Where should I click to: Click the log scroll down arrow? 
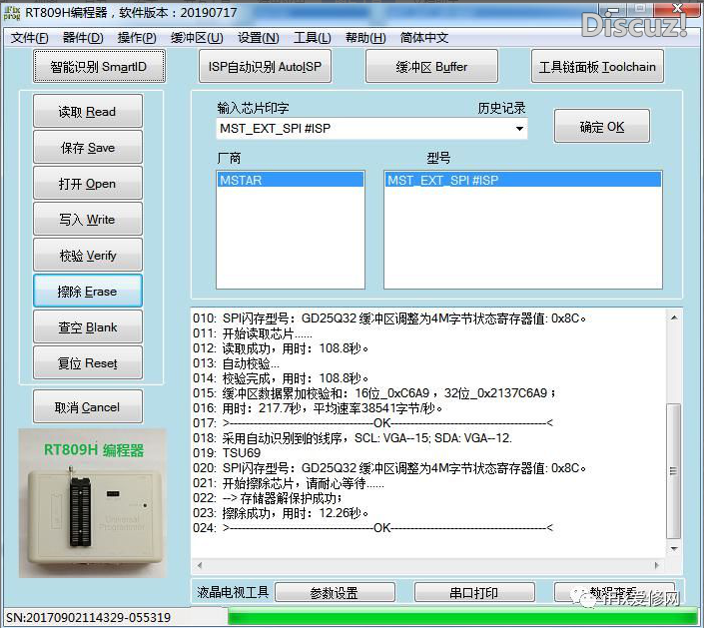click(674, 548)
